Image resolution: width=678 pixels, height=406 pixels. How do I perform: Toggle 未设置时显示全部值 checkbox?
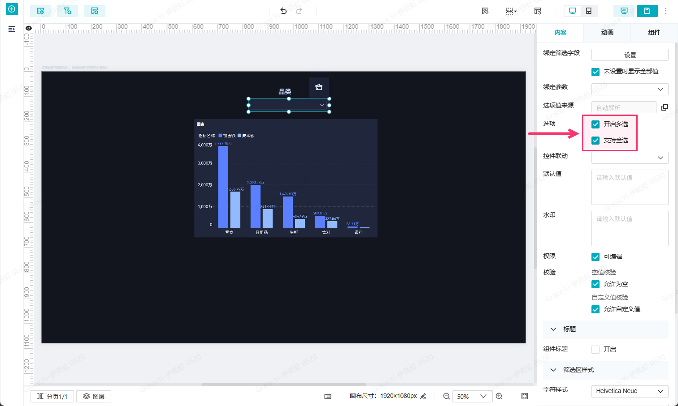(x=595, y=72)
